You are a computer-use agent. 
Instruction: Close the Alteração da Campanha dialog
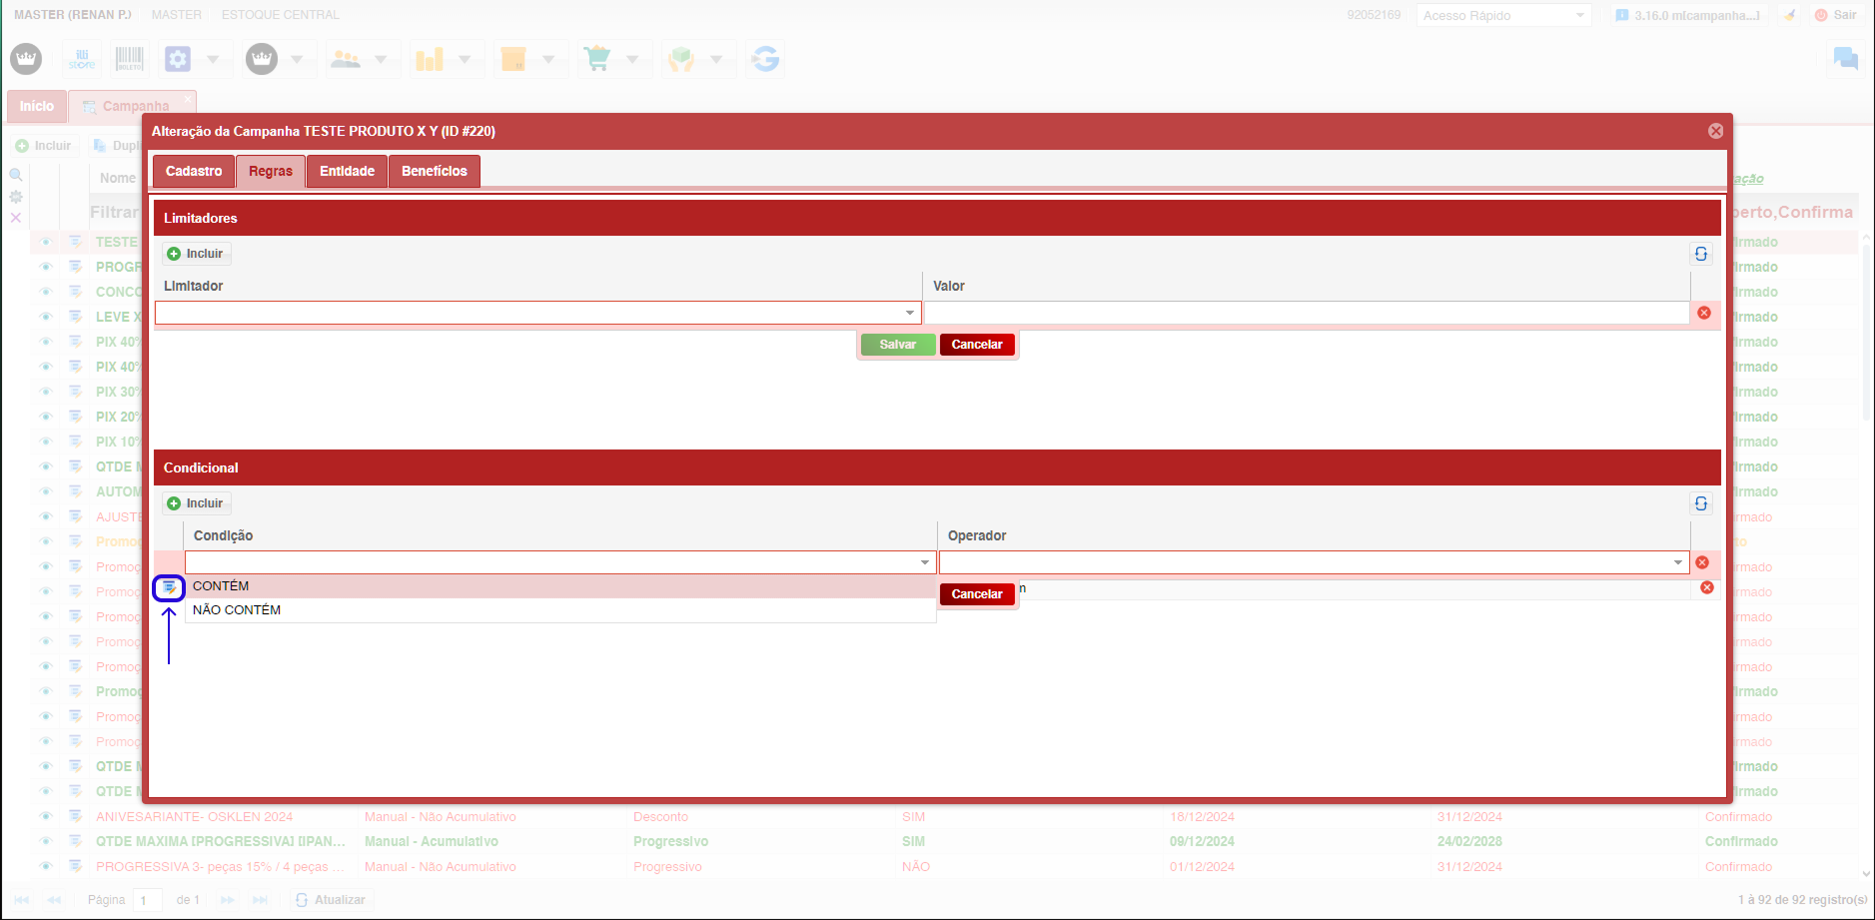[1714, 131]
